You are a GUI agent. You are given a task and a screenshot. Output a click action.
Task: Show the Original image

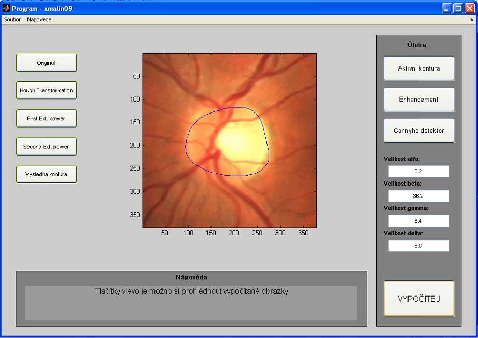point(46,63)
